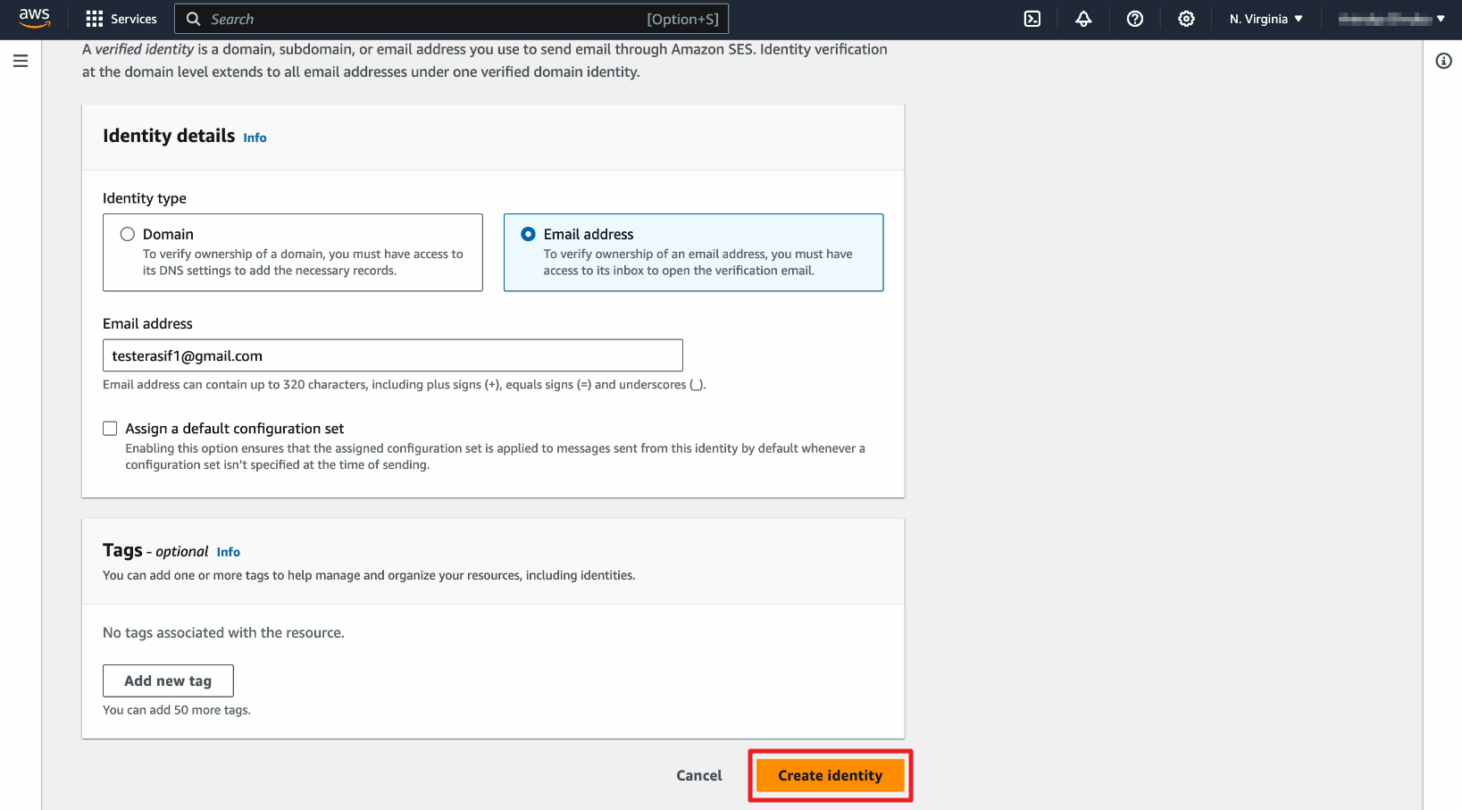Viewport: 1462px width, 810px height.
Task: Click Add new tag button
Action: point(168,681)
